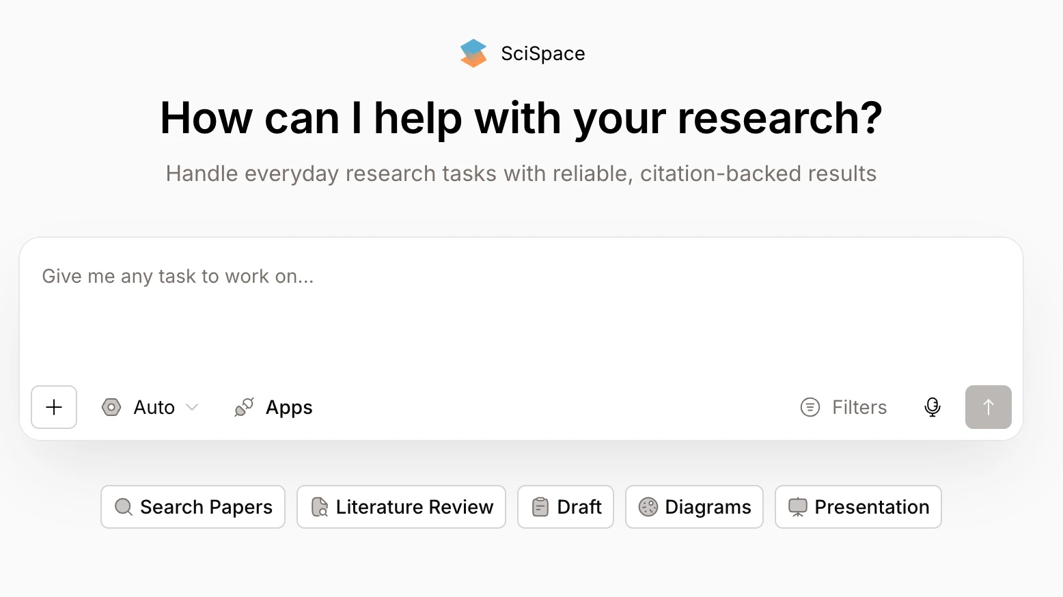Click the magnifier icon in Search Papers
The width and height of the screenshot is (1063, 597).
[124, 507]
